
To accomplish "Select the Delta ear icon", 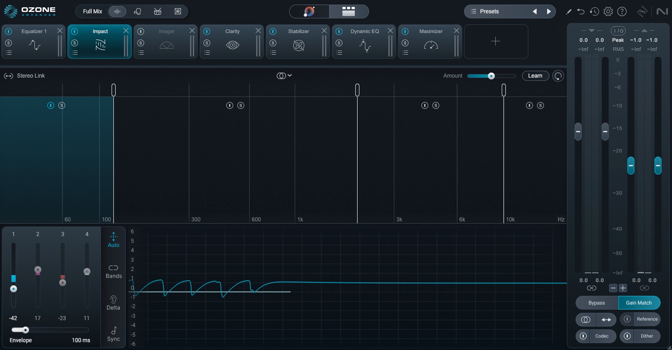I will 113,302.
